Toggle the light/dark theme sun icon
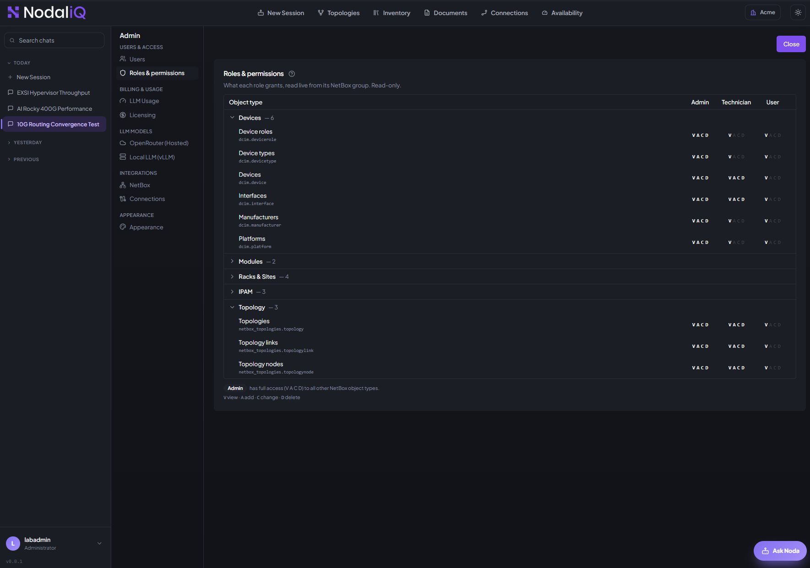The height and width of the screenshot is (568, 810). pyautogui.click(x=798, y=12)
